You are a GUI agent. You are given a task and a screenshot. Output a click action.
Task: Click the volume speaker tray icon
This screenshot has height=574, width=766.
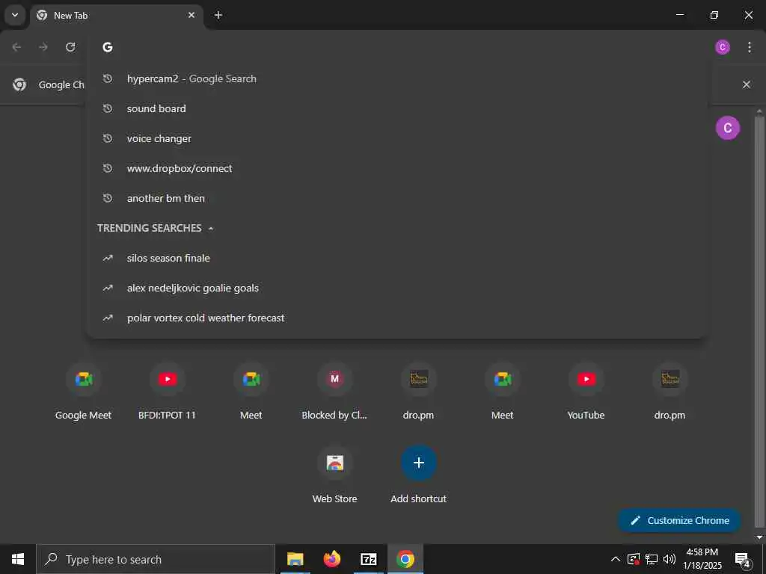coord(670,559)
